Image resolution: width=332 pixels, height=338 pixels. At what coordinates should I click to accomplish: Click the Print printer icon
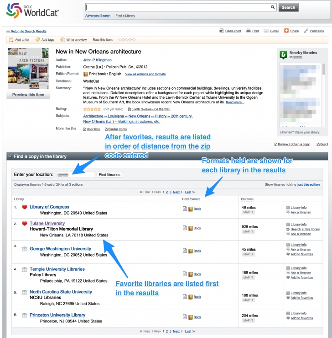248,31
